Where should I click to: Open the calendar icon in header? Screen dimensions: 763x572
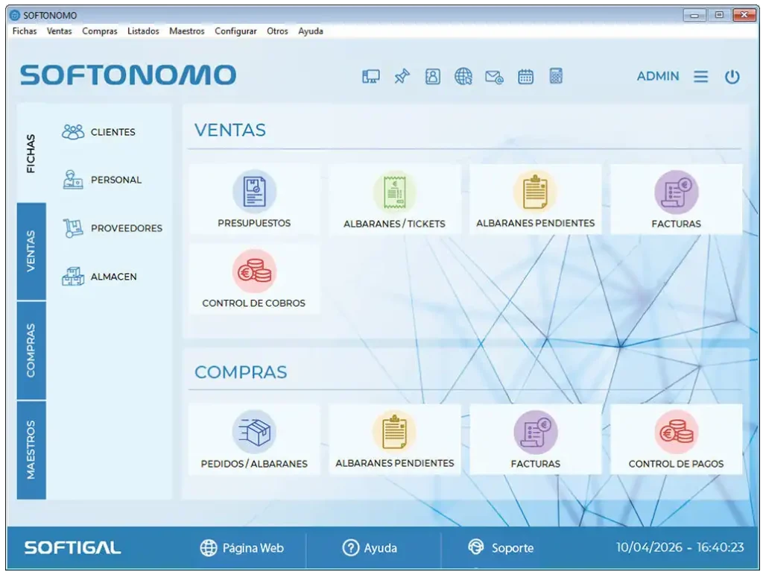[525, 77]
